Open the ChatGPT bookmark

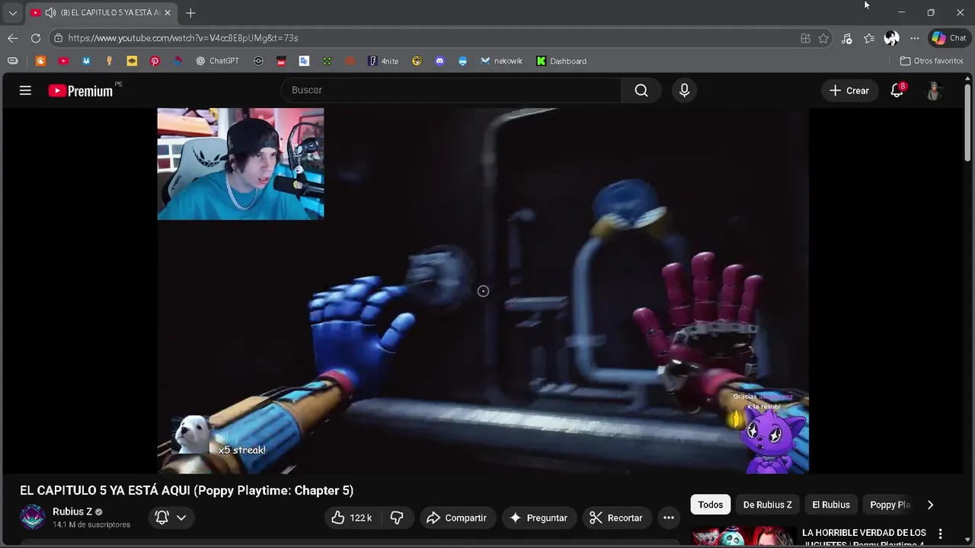click(217, 61)
